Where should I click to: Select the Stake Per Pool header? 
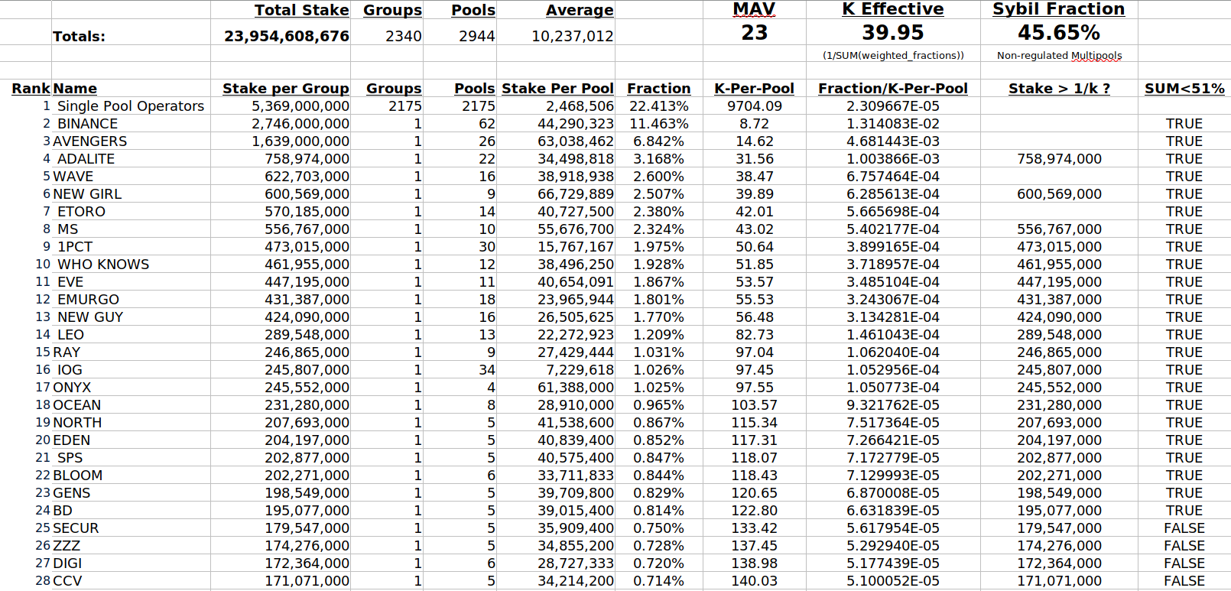click(x=557, y=89)
